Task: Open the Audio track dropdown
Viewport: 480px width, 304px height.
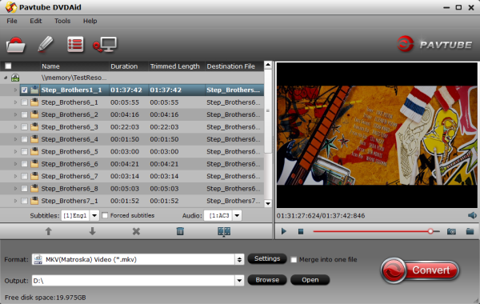Action: 237,215
